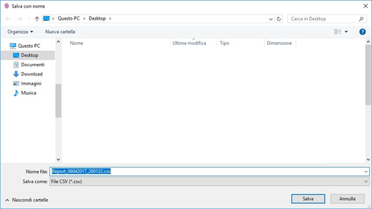Image resolution: width=372 pixels, height=209 pixels.
Task: Go forward using the forward arrow
Action: [20, 19]
